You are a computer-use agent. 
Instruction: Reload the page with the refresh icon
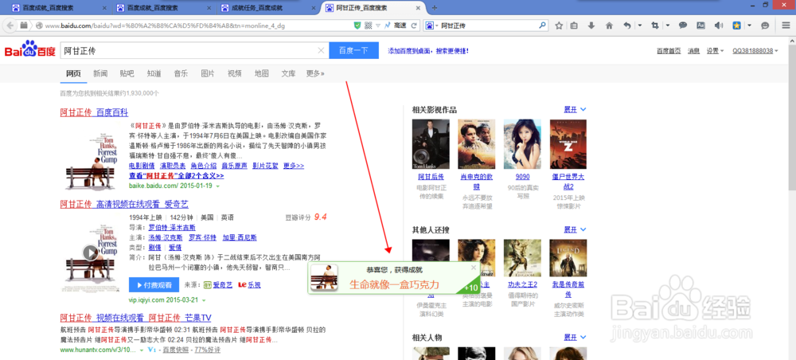pos(414,25)
